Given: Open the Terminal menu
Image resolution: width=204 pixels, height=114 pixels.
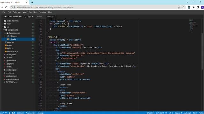Looking at the screenshot, I should [43, 12].
